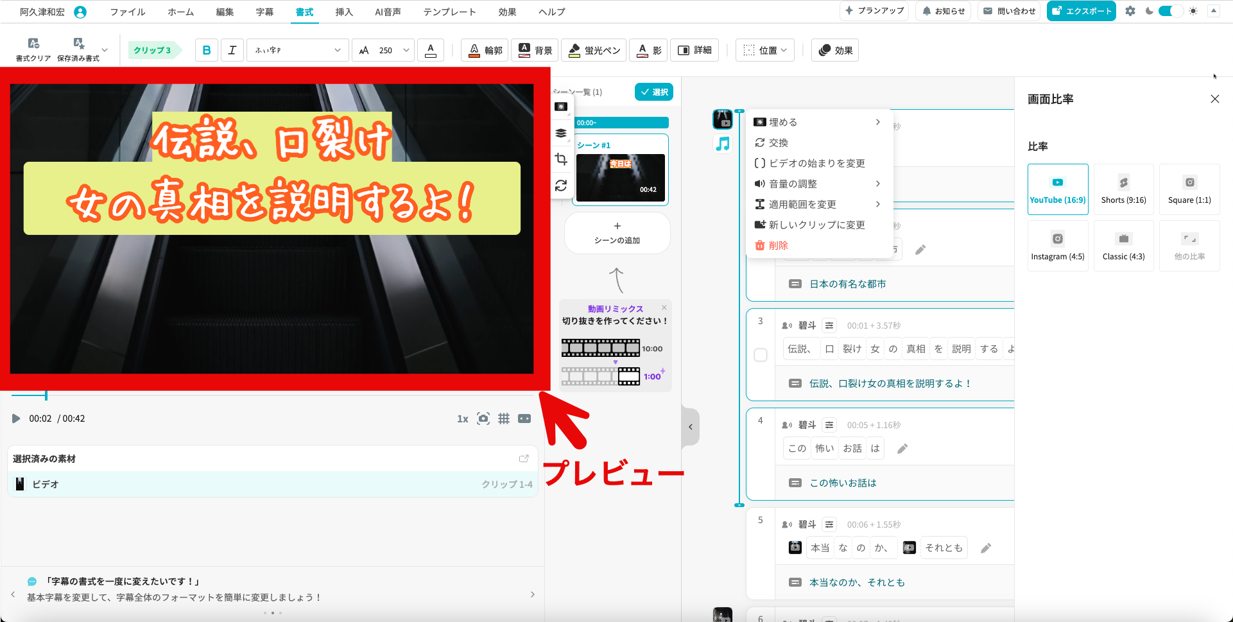
Task: Click the プランアップ upgrade button
Action: (874, 11)
